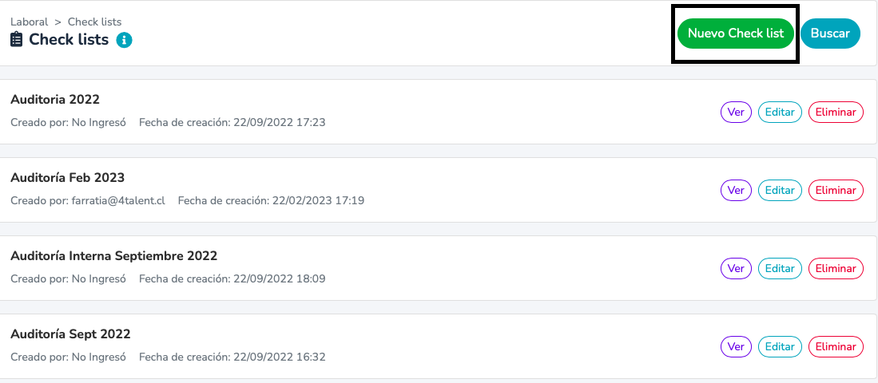Go to Laboral in the breadcrumb
Image resolution: width=878 pixels, height=383 pixels.
tap(29, 22)
